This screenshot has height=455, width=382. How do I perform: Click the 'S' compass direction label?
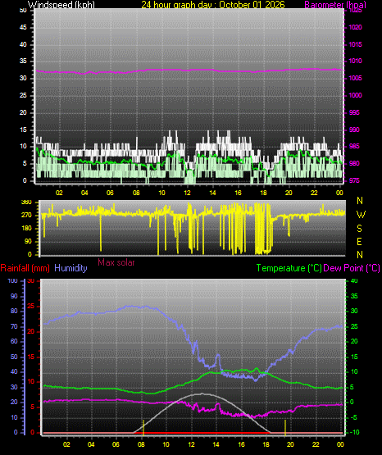359,229
